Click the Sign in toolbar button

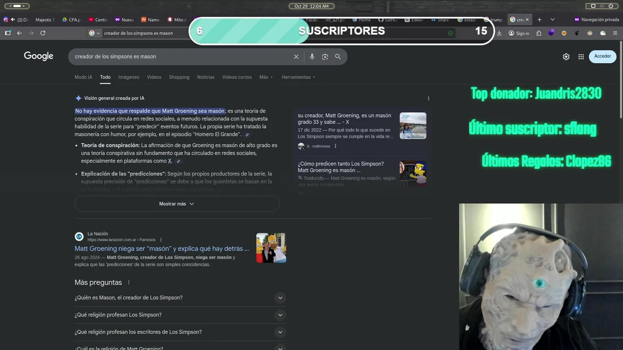coord(519,33)
